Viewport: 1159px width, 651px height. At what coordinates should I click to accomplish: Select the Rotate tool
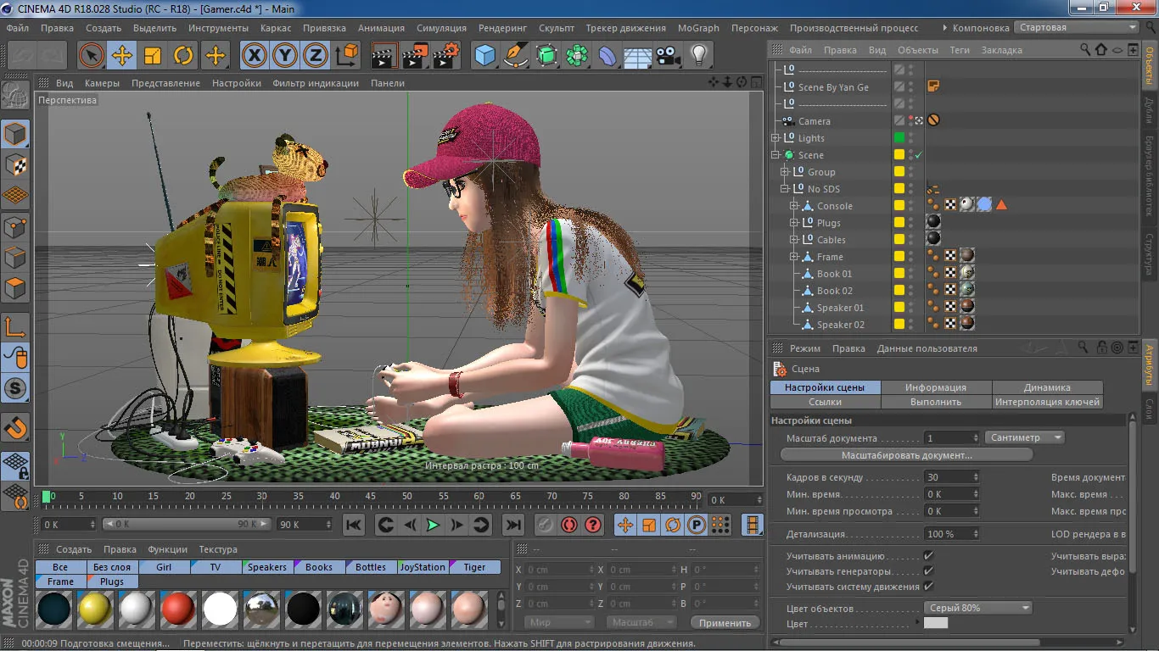click(183, 56)
